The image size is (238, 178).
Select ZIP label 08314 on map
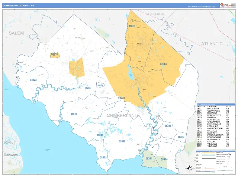click(x=164, y=159)
